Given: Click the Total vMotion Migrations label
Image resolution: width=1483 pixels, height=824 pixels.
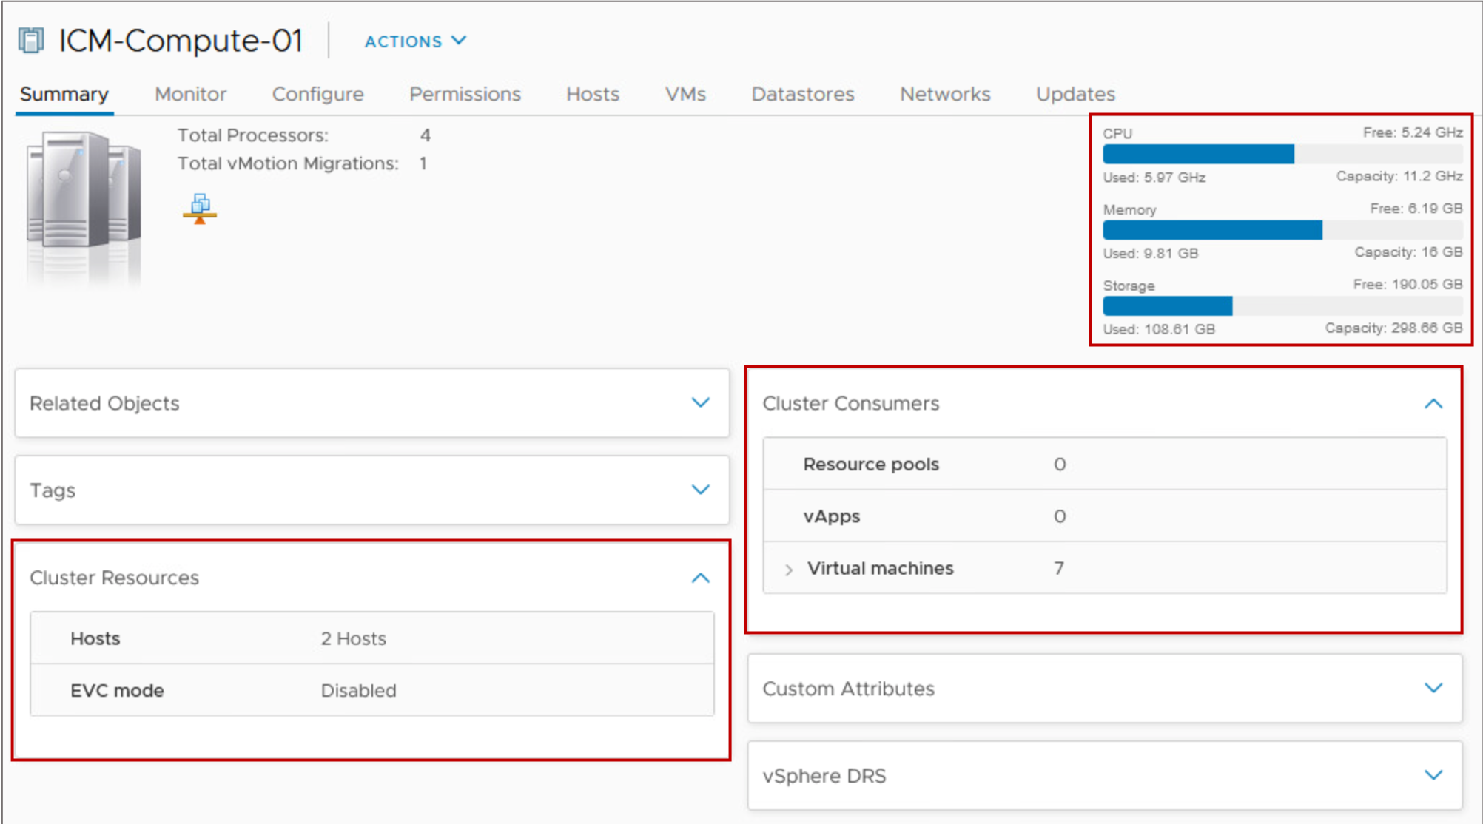Looking at the screenshot, I should 288,163.
